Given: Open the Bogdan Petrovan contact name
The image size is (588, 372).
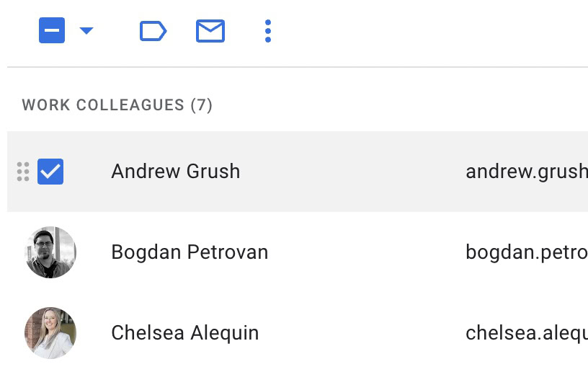Looking at the screenshot, I should click(x=190, y=252).
